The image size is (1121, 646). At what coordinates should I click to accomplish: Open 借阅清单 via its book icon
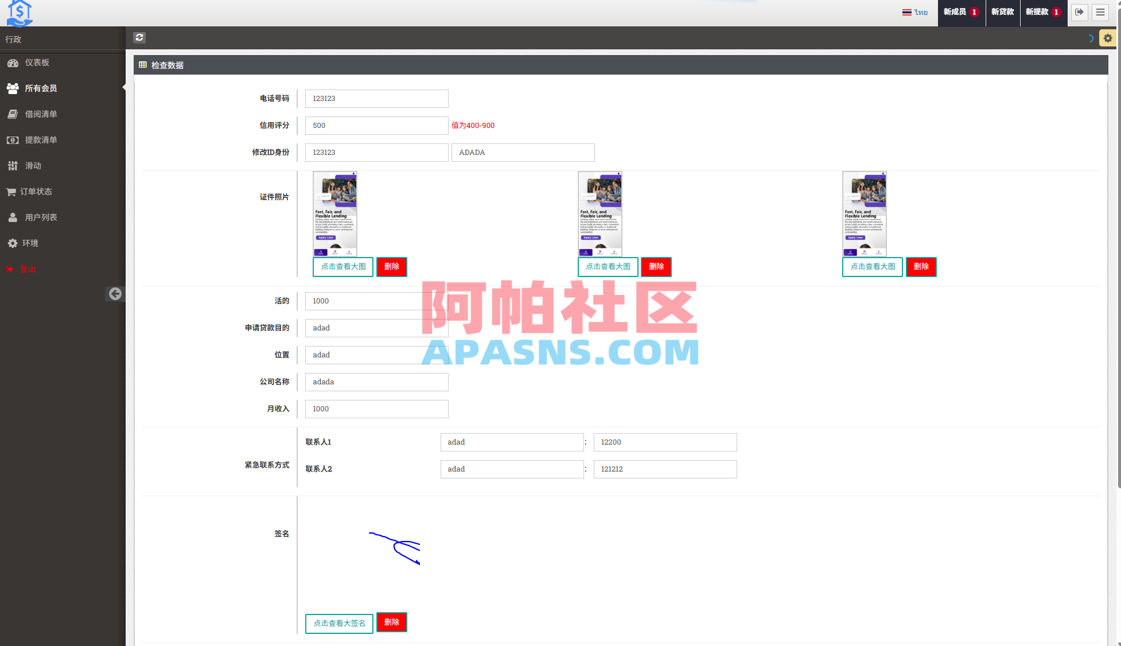pyautogui.click(x=13, y=114)
